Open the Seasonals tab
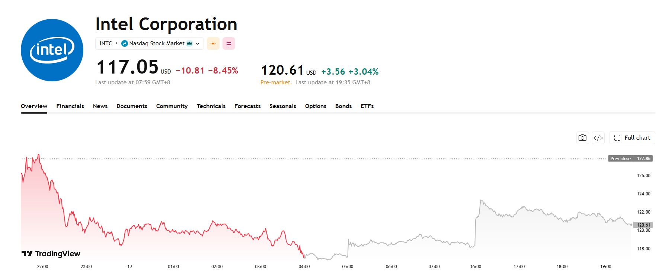656x273 pixels. [x=283, y=106]
